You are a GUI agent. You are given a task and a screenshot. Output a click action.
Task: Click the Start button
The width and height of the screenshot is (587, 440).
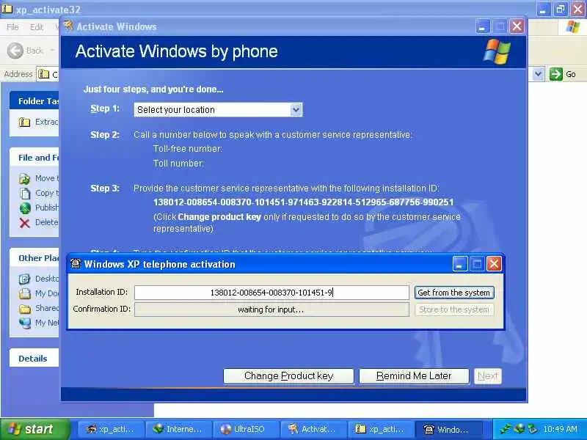tap(34, 429)
